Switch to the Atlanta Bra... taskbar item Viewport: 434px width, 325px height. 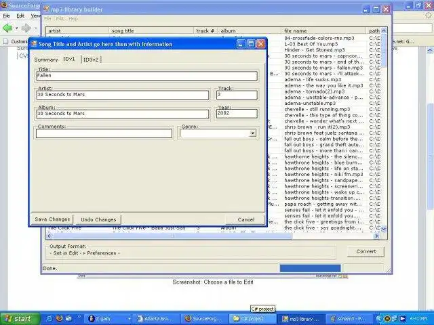click(157, 319)
